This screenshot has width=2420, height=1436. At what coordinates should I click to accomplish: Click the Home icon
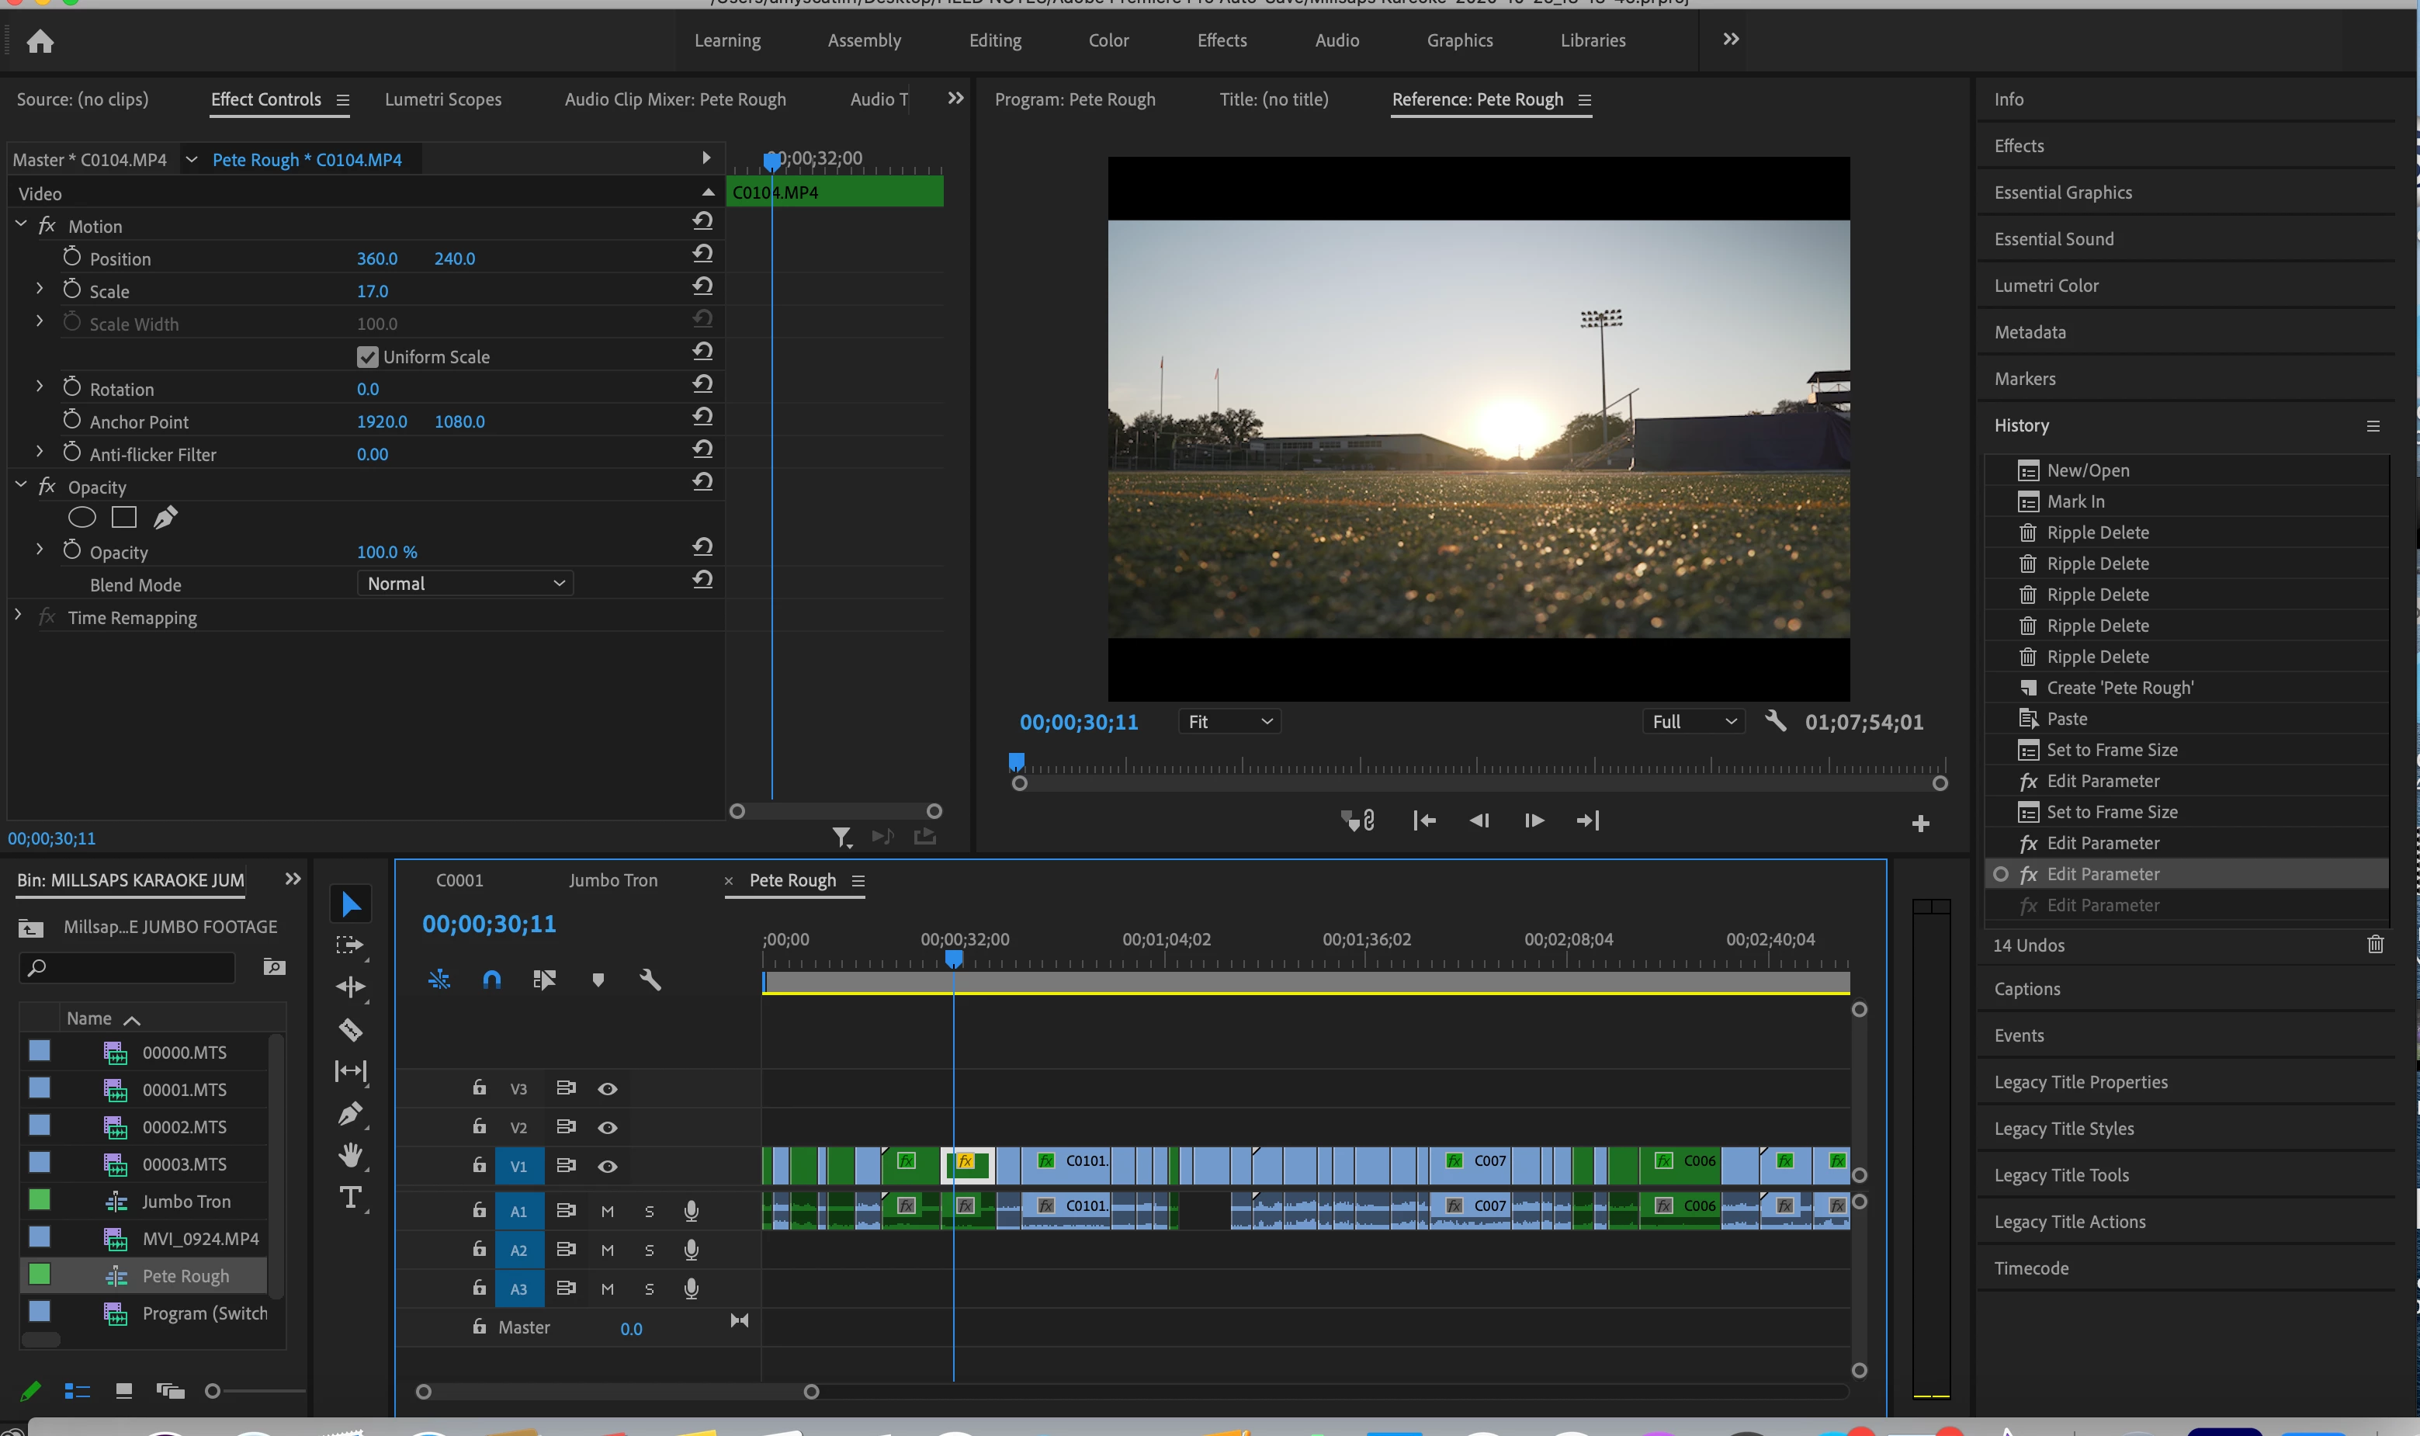click(40, 40)
